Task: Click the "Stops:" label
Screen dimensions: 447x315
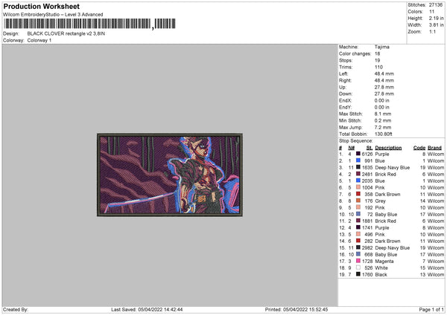Action: coord(346,61)
